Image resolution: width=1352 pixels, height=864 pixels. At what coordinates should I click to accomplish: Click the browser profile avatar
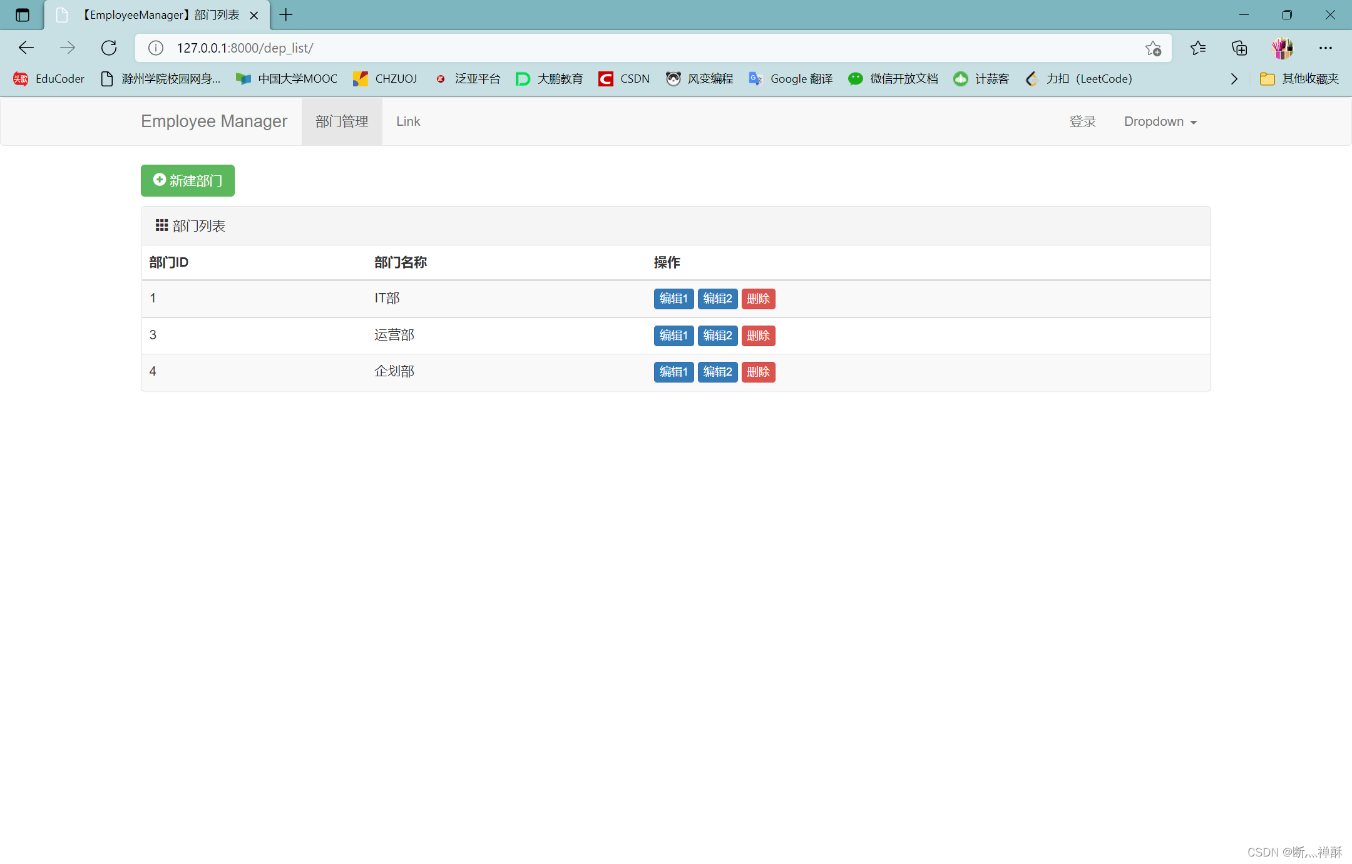(x=1282, y=48)
